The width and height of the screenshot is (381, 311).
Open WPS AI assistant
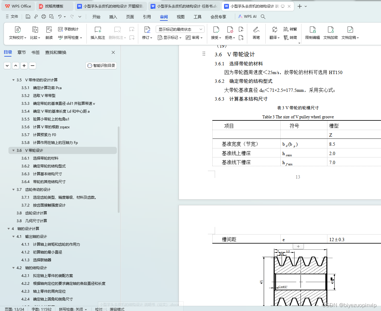[247, 17]
